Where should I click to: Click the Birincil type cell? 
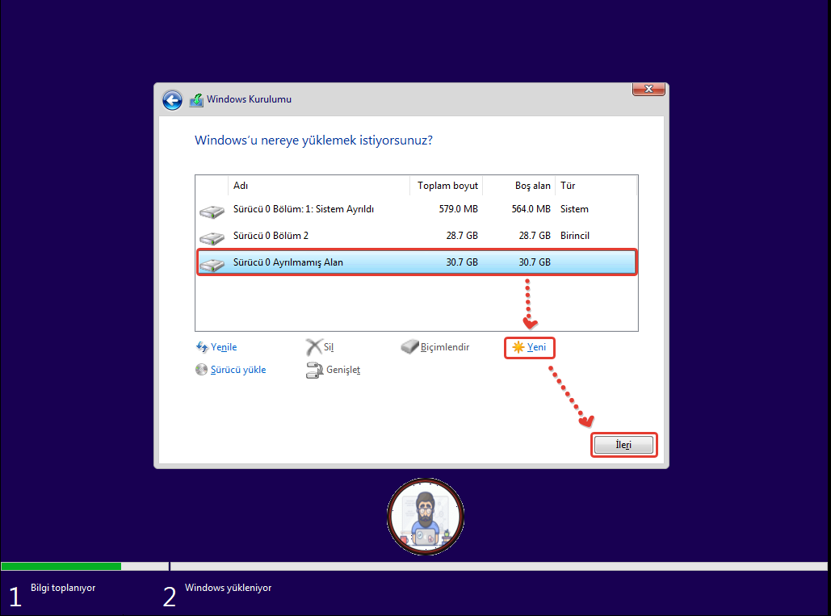click(575, 236)
